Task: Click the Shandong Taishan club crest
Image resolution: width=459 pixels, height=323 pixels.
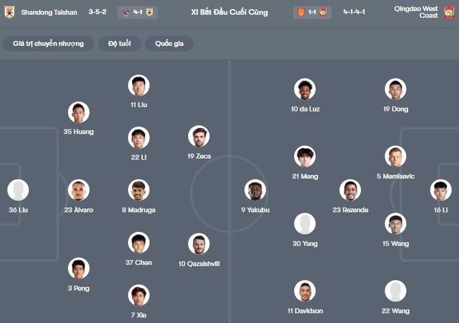Action: click(9, 12)
